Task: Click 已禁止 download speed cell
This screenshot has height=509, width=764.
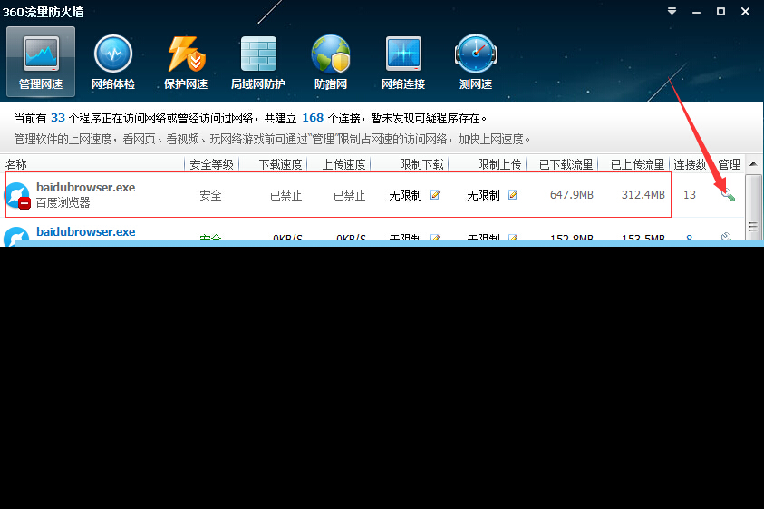Action: coord(286,195)
